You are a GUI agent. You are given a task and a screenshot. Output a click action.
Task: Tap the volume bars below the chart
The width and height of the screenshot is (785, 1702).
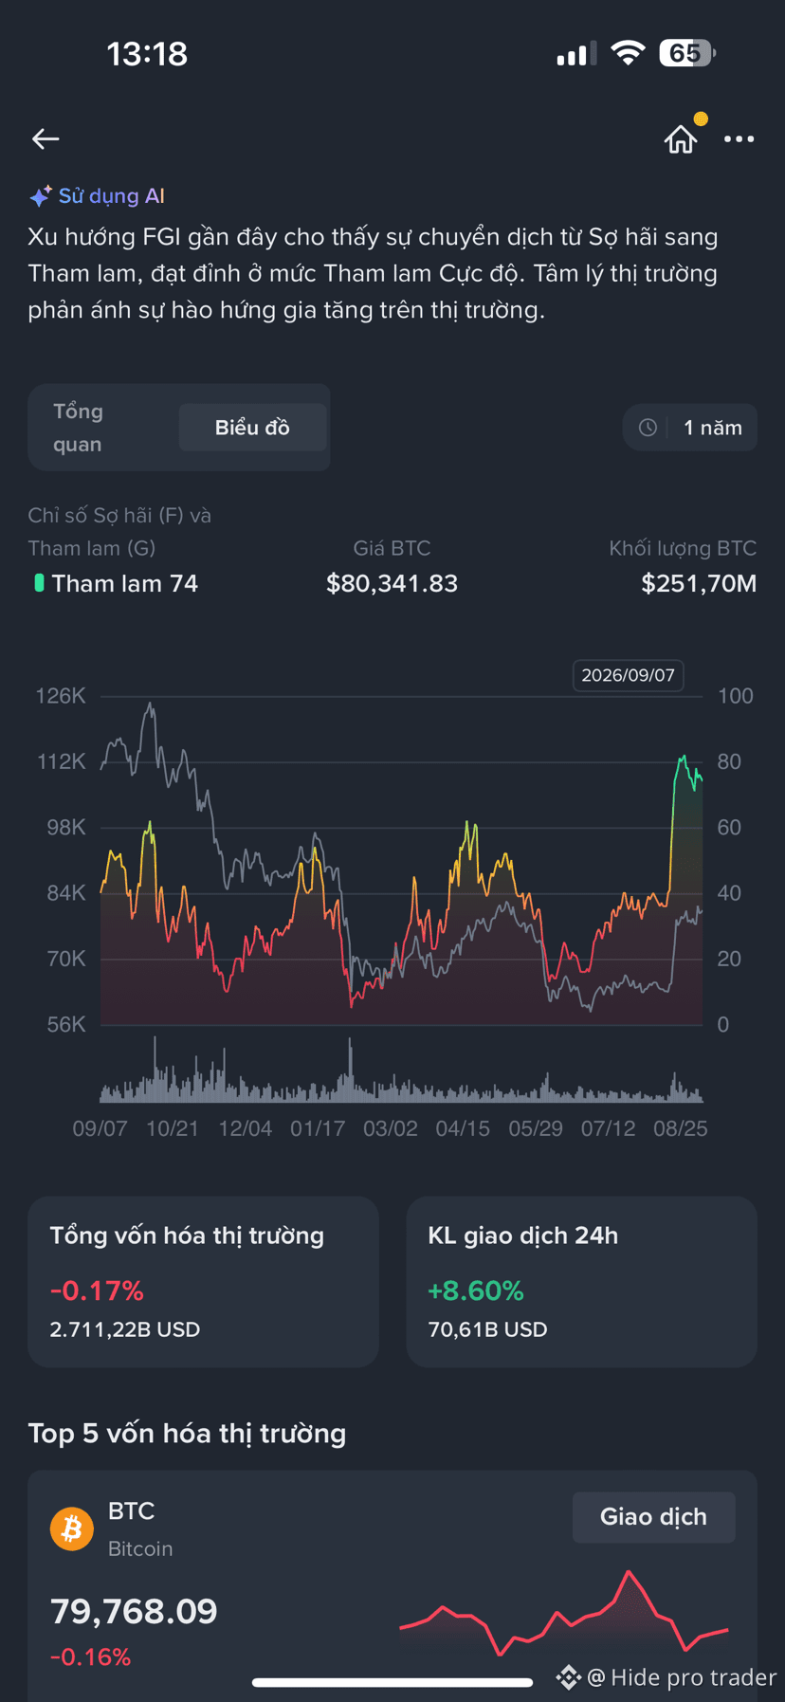(401, 1071)
